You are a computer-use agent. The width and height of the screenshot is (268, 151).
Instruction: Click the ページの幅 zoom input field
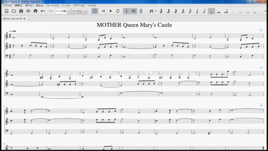(61, 11)
